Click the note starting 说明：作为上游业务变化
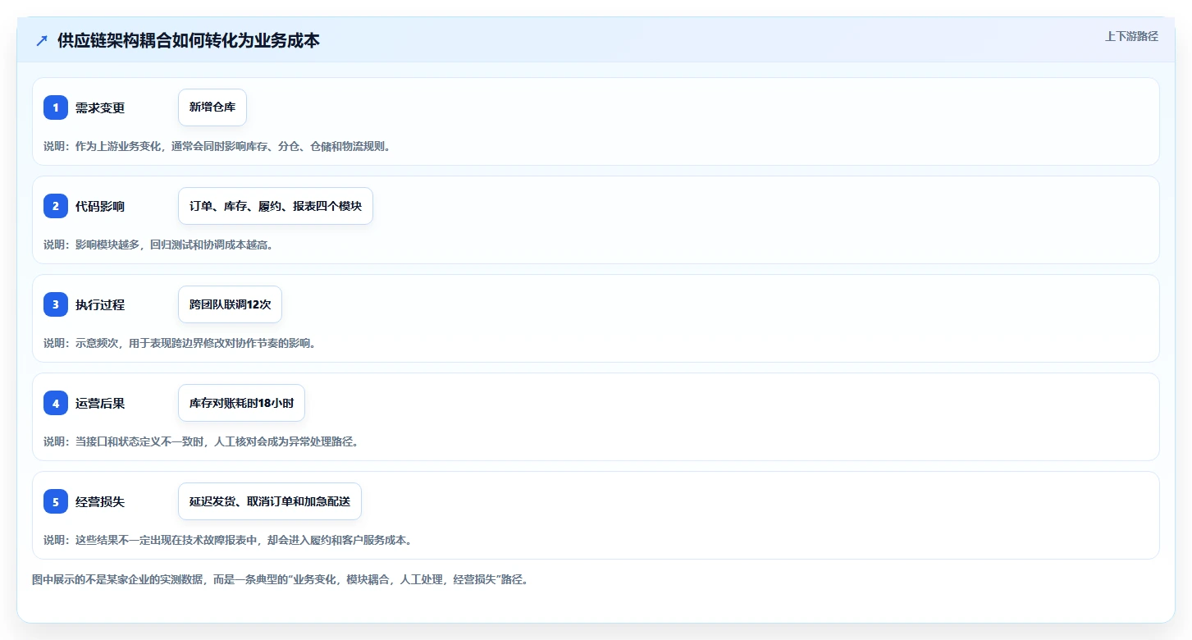The height and width of the screenshot is (640, 1192). click(x=217, y=146)
